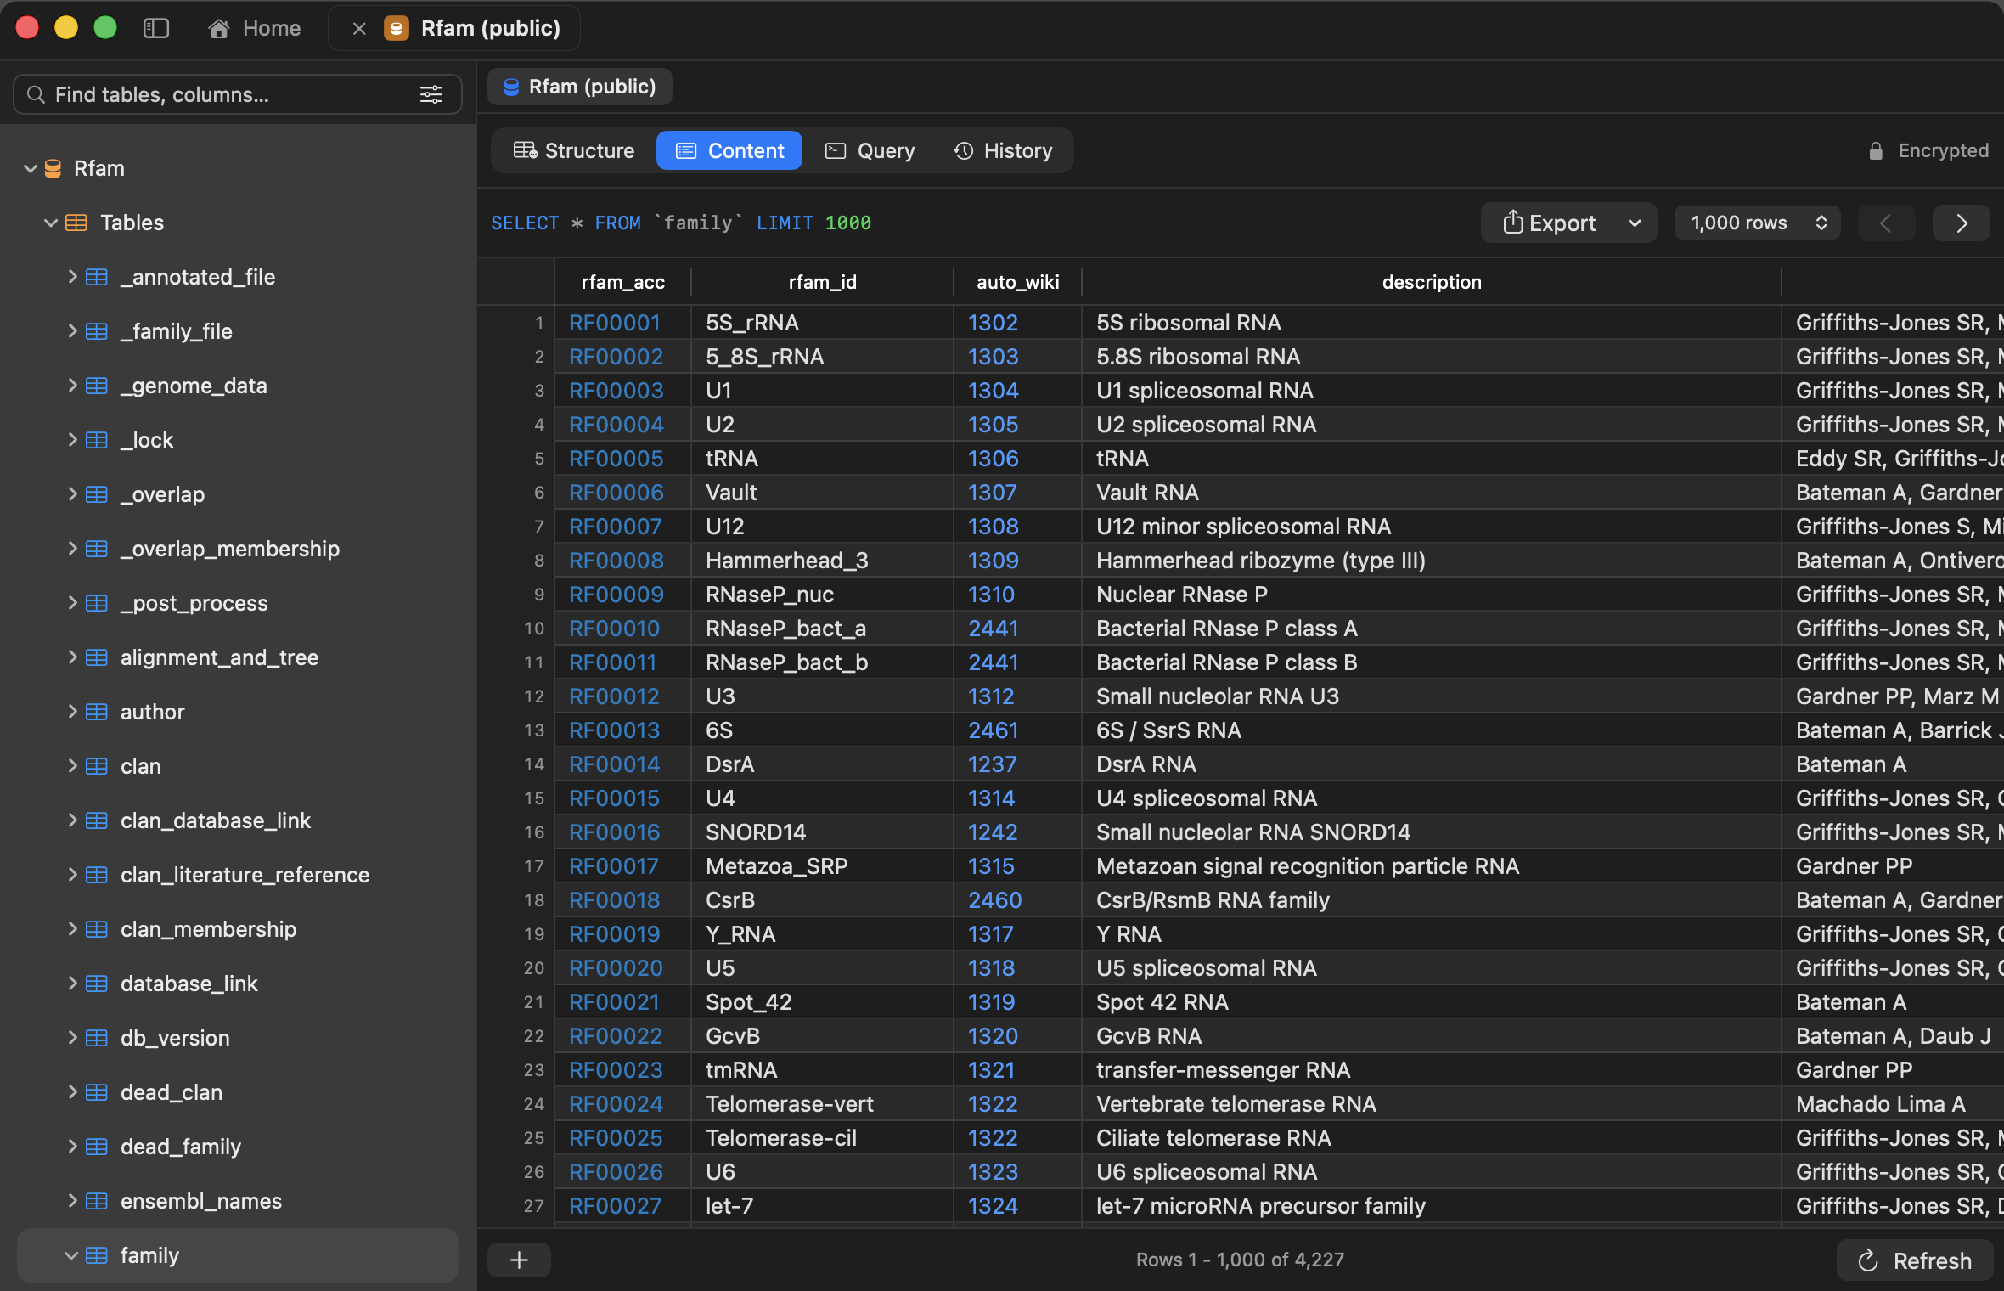Go to the previous page of rows

[x=1886, y=223]
